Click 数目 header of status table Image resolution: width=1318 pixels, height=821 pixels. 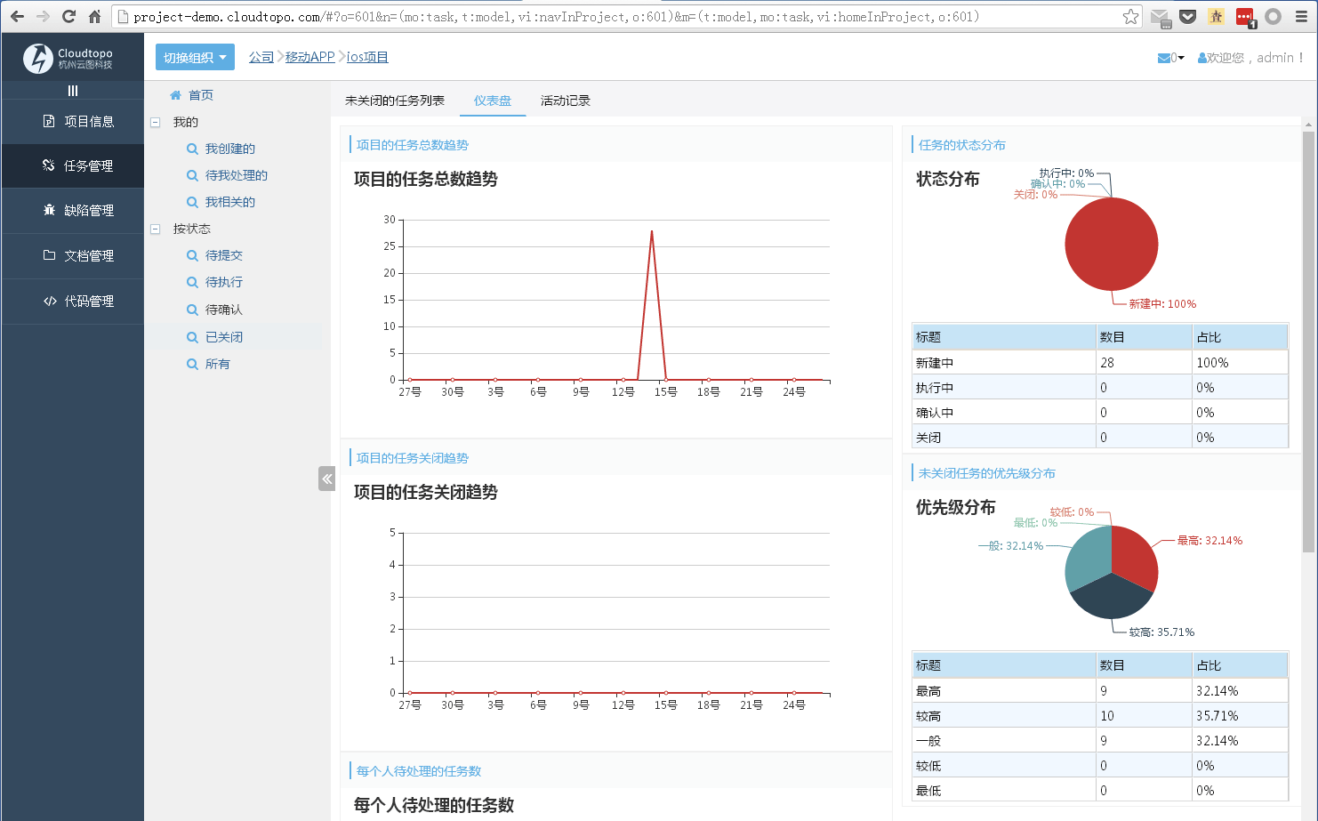1145,337
